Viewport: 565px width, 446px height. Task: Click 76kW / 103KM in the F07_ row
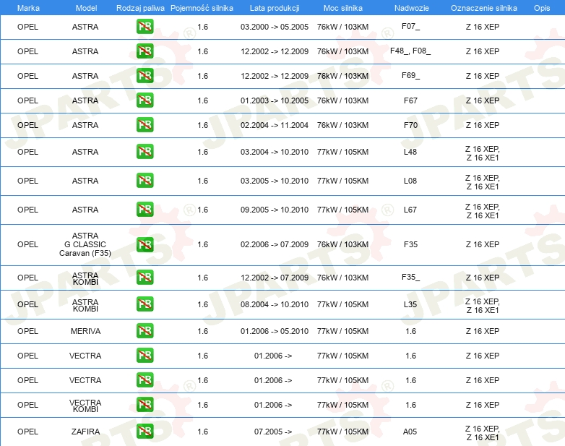point(342,27)
